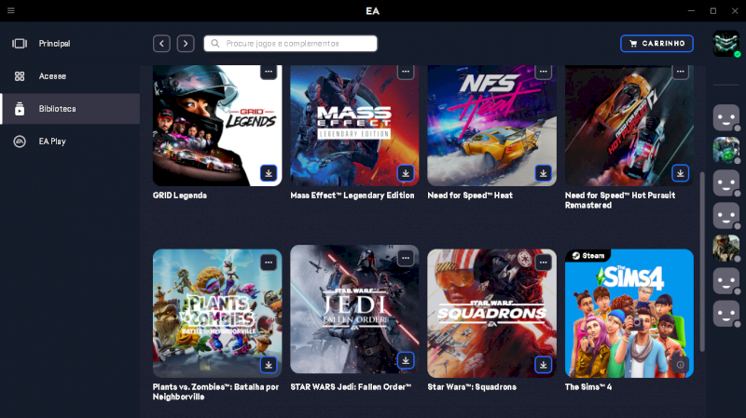
Task: Click the GRID Legends title text
Action: tap(180, 196)
